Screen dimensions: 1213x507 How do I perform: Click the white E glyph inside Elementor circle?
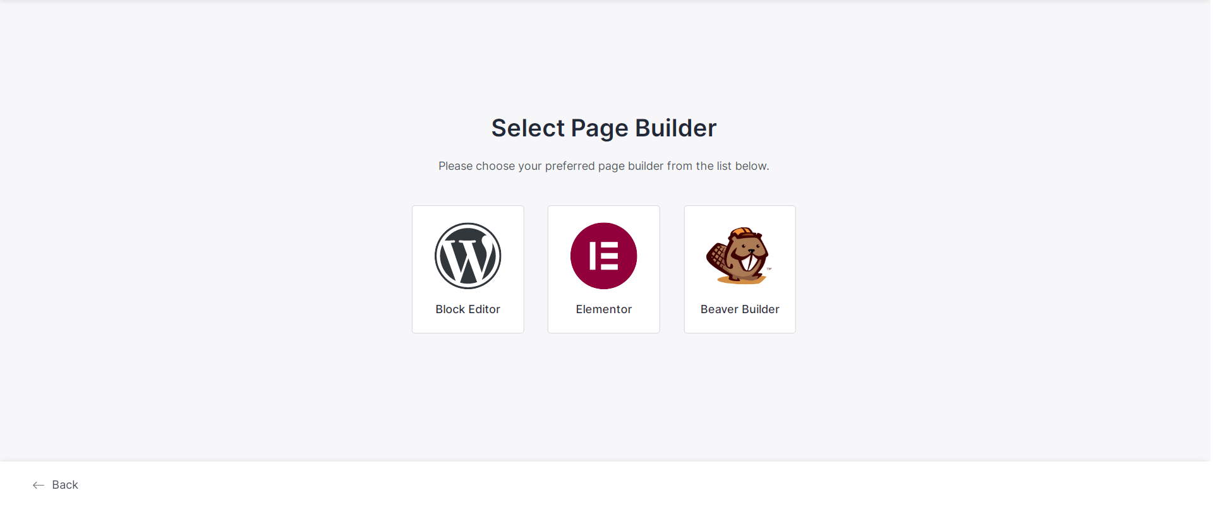click(x=603, y=256)
